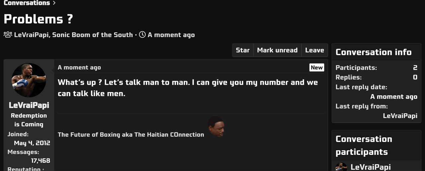The width and height of the screenshot is (425, 171).
Task: Click the Conversation participants panel heading
Action: (x=364, y=145)
